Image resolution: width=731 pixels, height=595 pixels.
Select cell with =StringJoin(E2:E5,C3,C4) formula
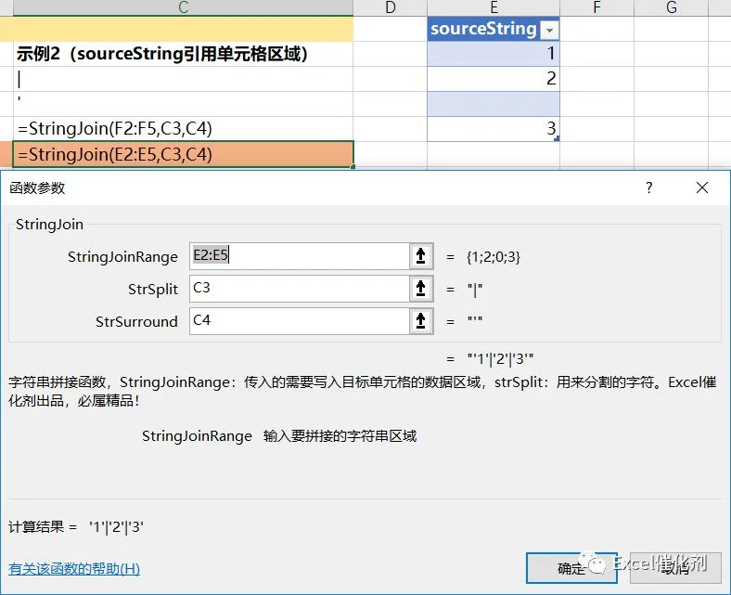coord(184,154)
